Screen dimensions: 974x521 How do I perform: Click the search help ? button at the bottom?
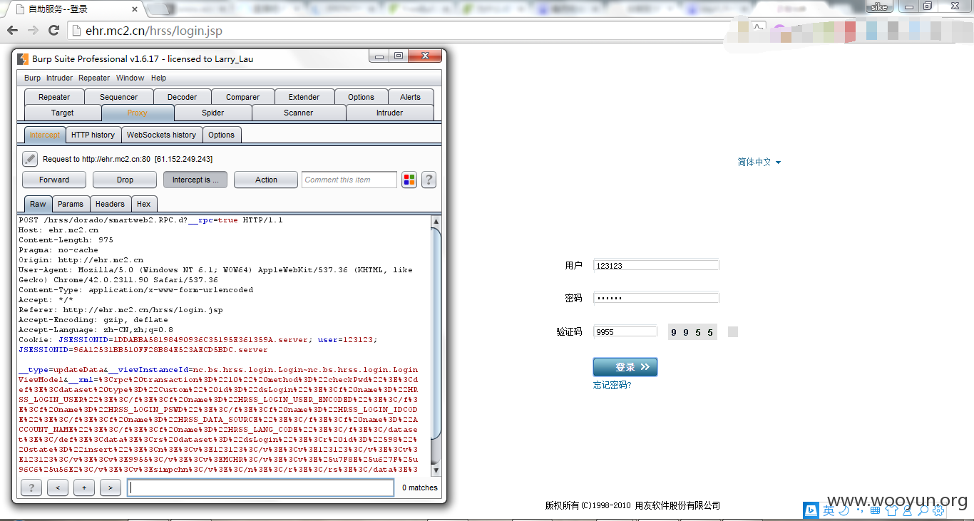pyautogui.click(x=31, y=488)
